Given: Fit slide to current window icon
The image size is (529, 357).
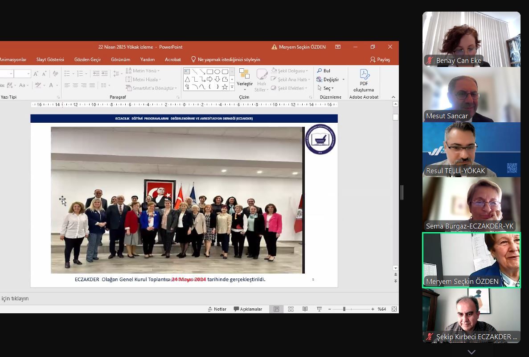Looking at the screenshot, I should tap(394, 309).
